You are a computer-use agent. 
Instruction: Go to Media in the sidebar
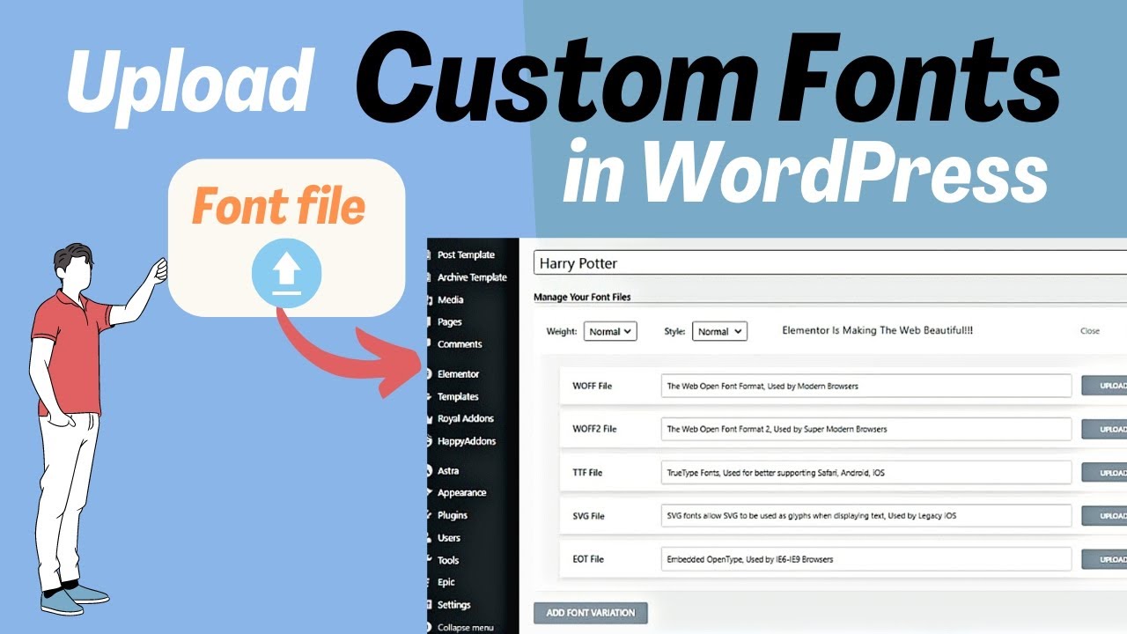pyautogui.click(x=451, y=300)
